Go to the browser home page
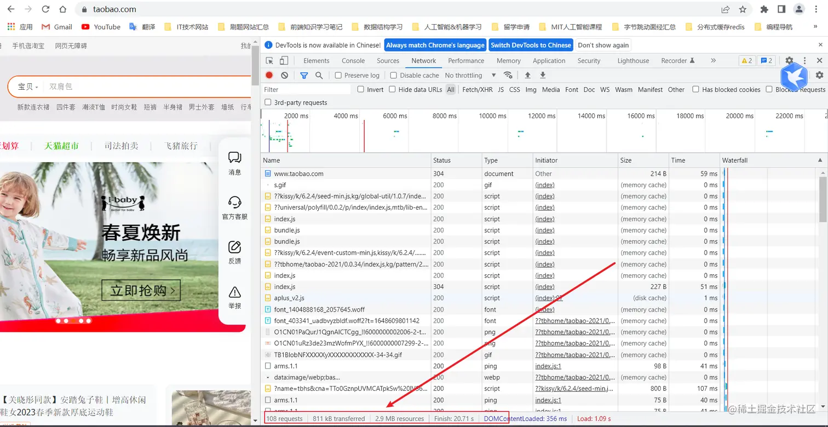Viewport: 828px width, 427px height. point(62,9)
